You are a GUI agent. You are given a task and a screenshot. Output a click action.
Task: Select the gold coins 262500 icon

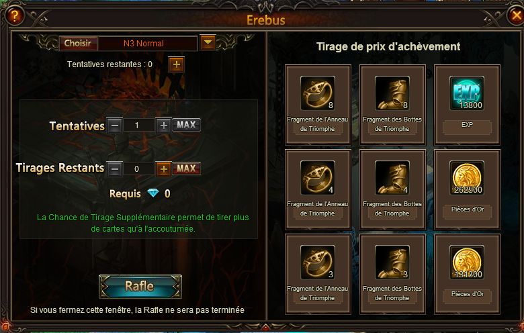(467, 178)
